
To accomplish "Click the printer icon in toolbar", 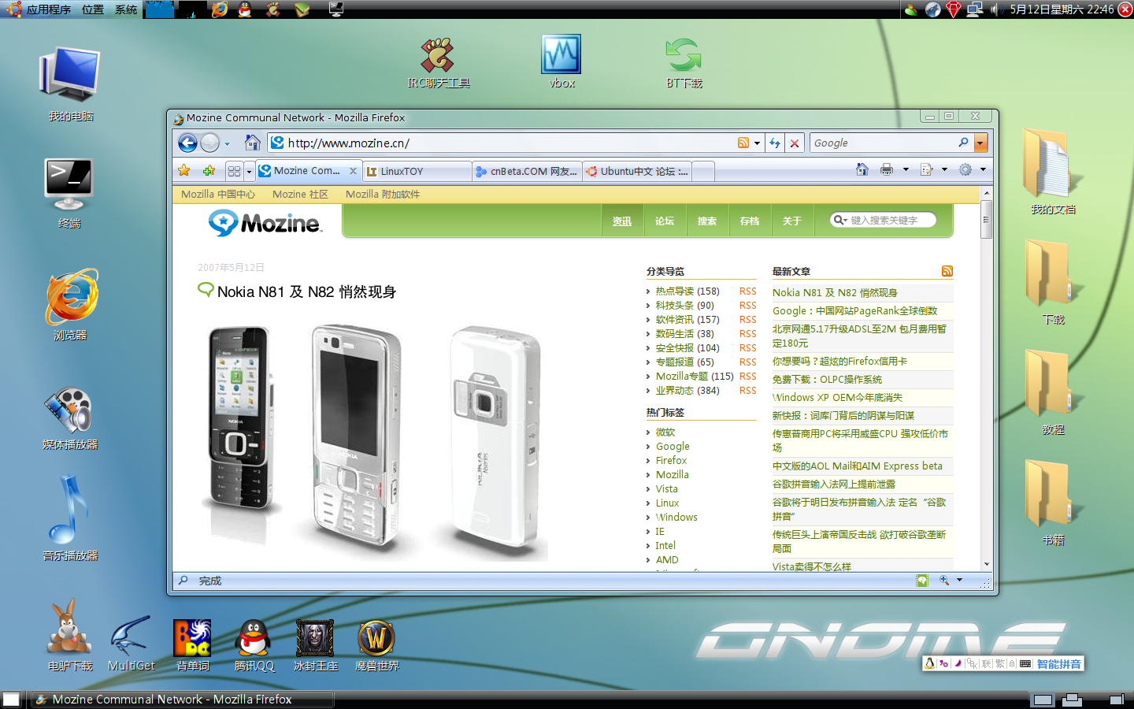I will [x=887, y=169].
